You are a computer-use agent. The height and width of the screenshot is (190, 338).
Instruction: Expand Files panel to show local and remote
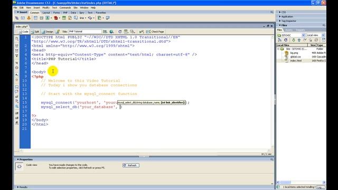point(324,40)
